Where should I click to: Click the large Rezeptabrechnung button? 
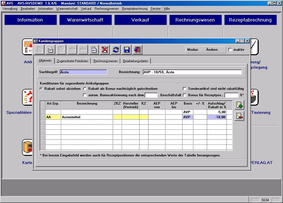(250, 20)
